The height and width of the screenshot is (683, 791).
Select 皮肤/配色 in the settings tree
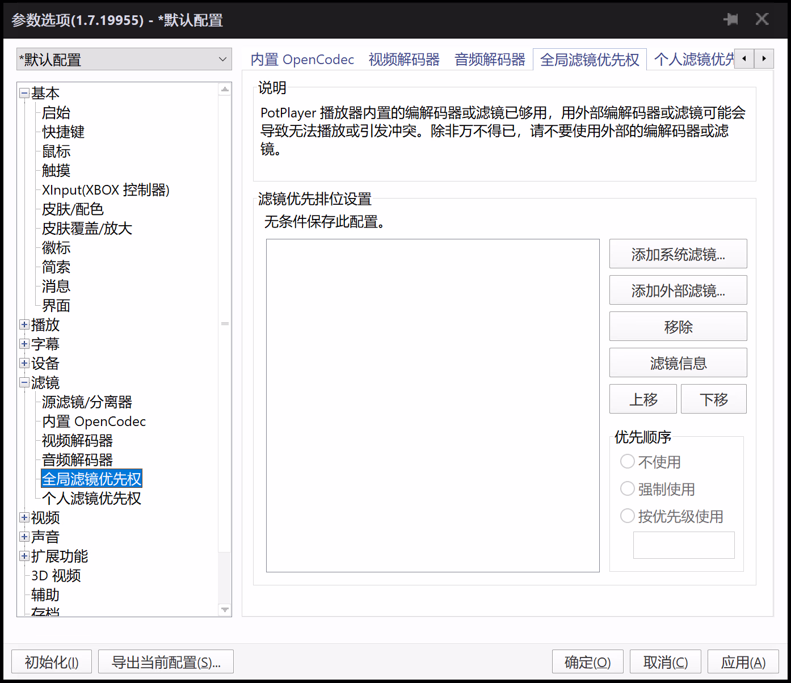(73, 209)
